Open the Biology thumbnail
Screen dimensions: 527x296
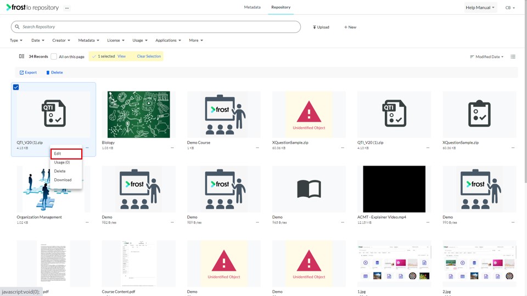click(138, 115)
